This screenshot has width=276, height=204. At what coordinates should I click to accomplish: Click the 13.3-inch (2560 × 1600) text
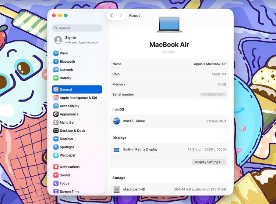(x=207, y=149)
